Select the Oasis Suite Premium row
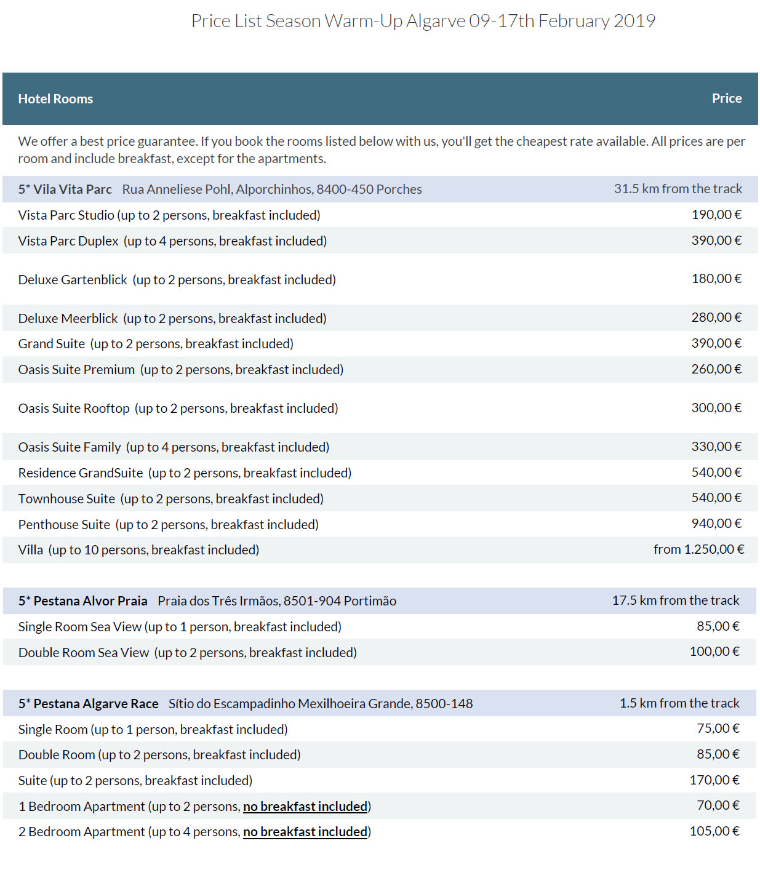The width and height of the screenshot is (760, 870). click(380, 370)
